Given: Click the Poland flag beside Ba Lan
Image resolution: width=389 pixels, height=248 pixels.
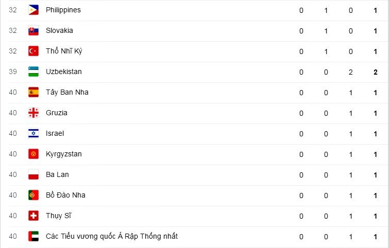Looking at the screenshot, I should pyautogui.click(x=33, y=174).
